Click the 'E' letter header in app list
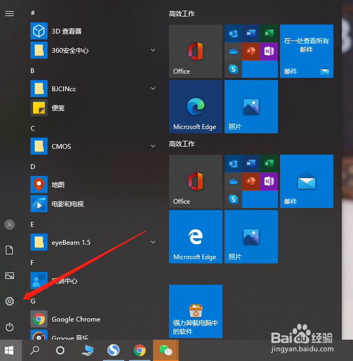This screenshot has width=353, height=361. click(32, 224)
